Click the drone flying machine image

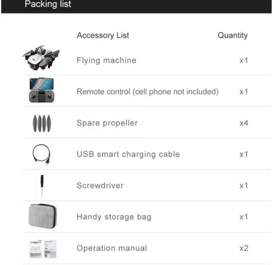[x=41, y=58]
